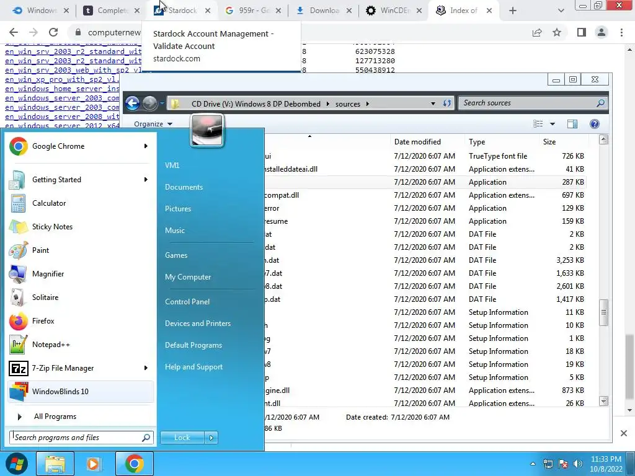Screen dimensions: 635x476
Task: Refresh the sources folder view
Action: (x=446, y=104)
